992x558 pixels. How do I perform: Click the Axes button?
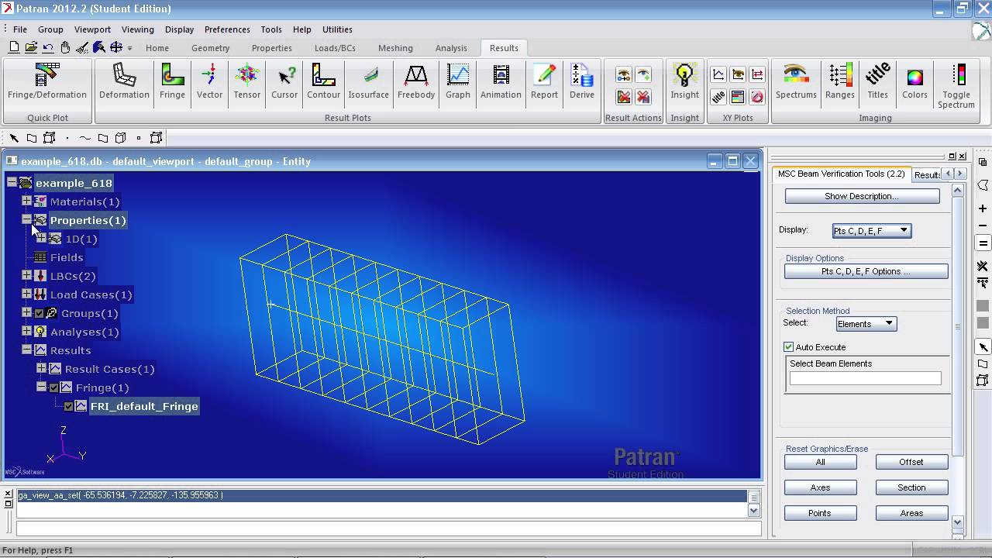click(821, 487)
